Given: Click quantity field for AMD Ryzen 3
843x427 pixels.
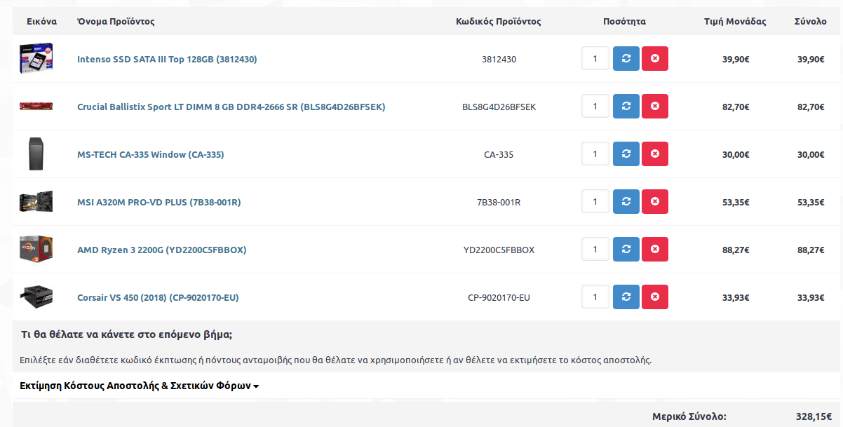Looking at the screenshot, I should pyautogui.click(x=595, y=250).
